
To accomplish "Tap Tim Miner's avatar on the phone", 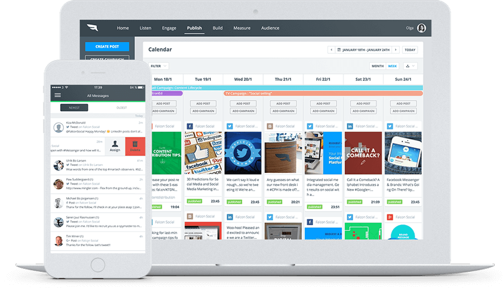I will (x=59, y=241).
